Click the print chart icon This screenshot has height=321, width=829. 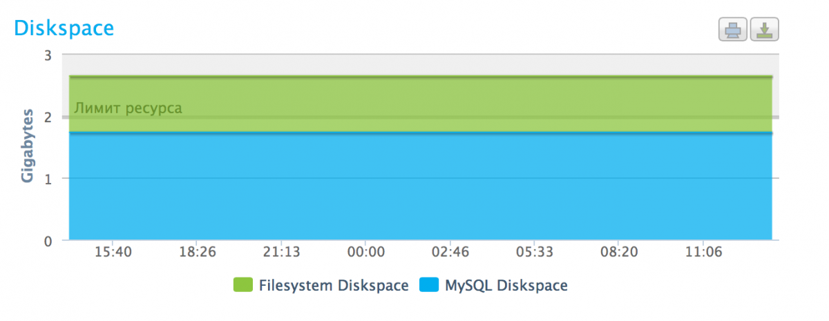(733, 30)
